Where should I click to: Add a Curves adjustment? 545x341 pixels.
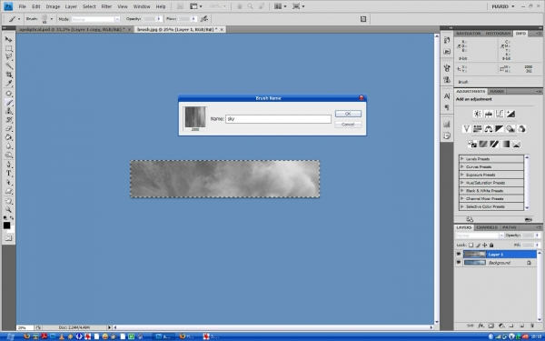[500, 114]
